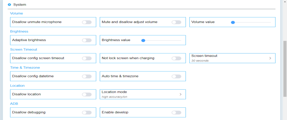The height and width of the screenshot is (120, 287).
Task: Click the 'Location mode' label
Action: click(x=114, y=92)
